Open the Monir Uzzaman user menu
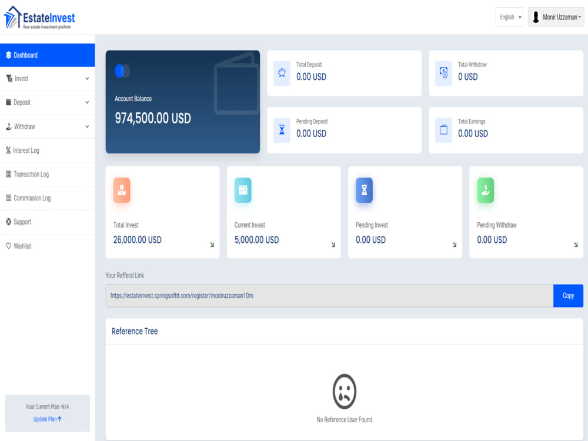The image size is (588, 441). 556,17
